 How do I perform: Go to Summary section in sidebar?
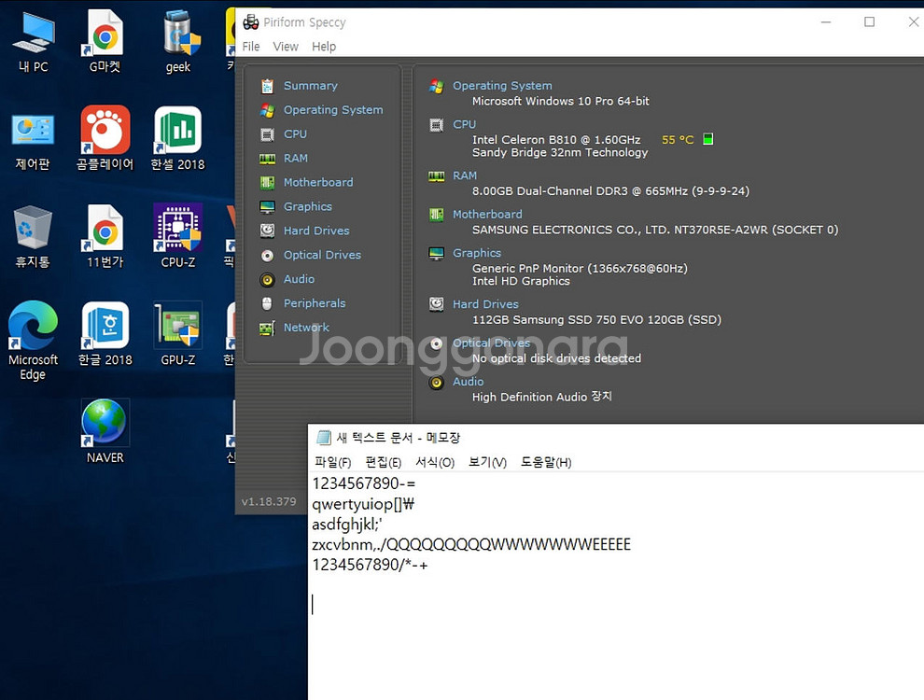[x=311, y=86]
